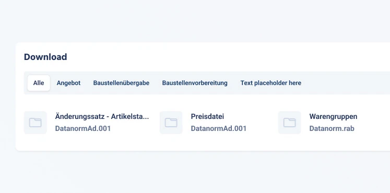The width and height of the screenshot is (390, 193).
Task: Open the Warengruppen download title
Action: coord(333,116)
